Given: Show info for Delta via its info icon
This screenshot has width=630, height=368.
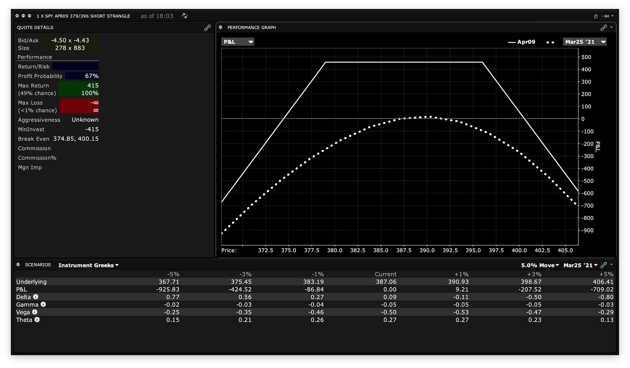Looking at the screenshot, I should (x=36, y=297).
